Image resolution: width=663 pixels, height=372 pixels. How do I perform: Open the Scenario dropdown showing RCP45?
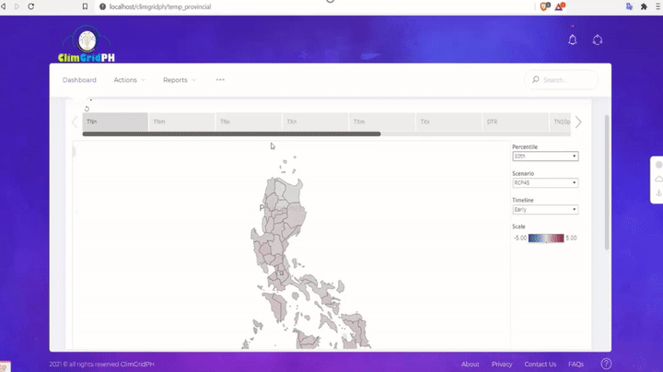(545, 183)
